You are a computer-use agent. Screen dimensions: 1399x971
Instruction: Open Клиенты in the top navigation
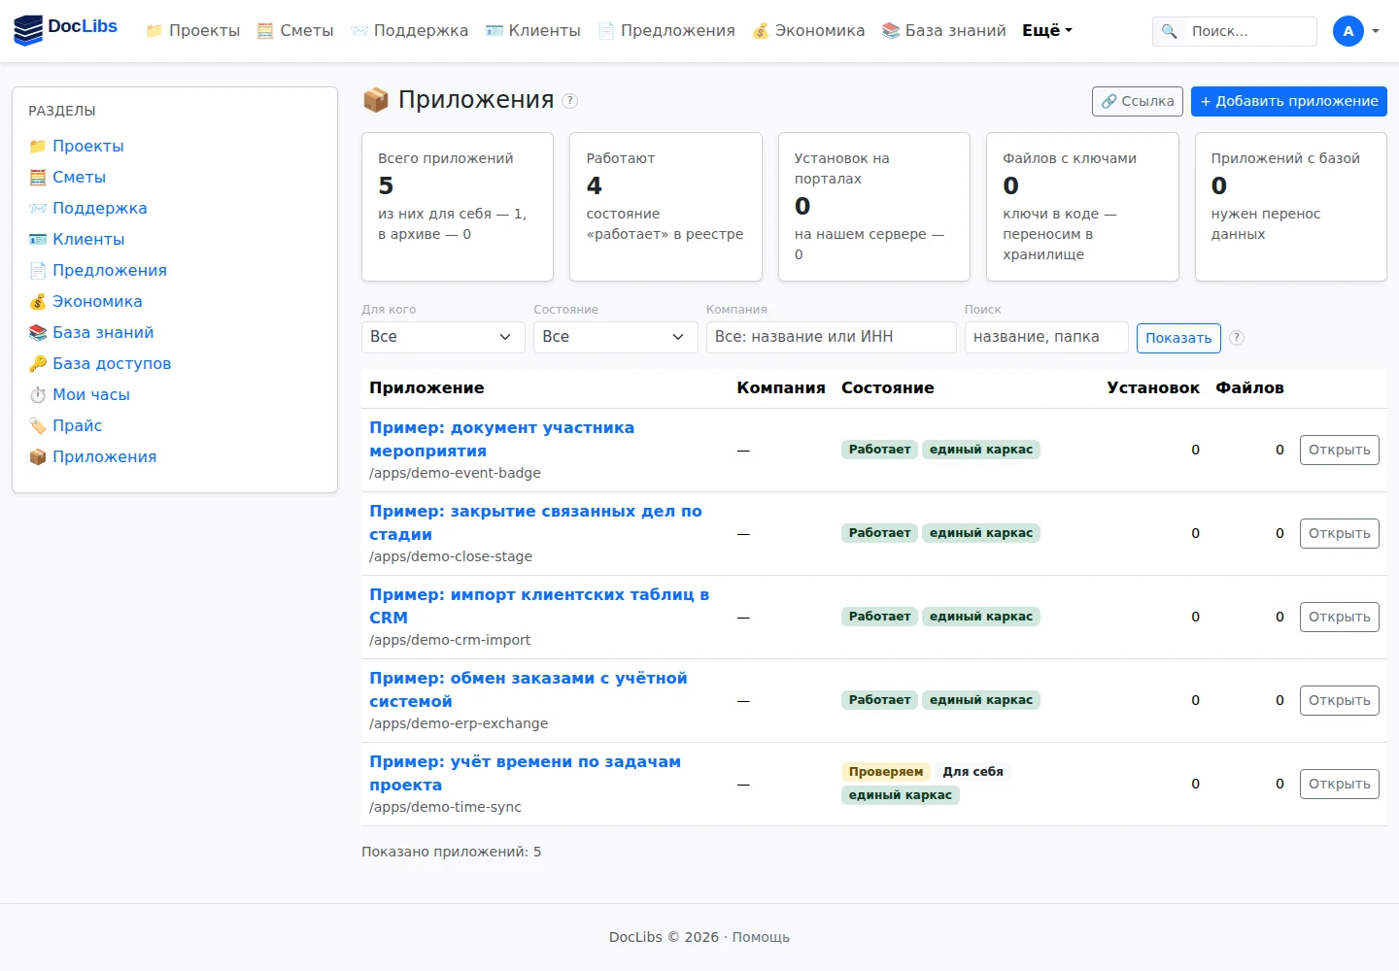pyautogui.click(x=533, y=31)
